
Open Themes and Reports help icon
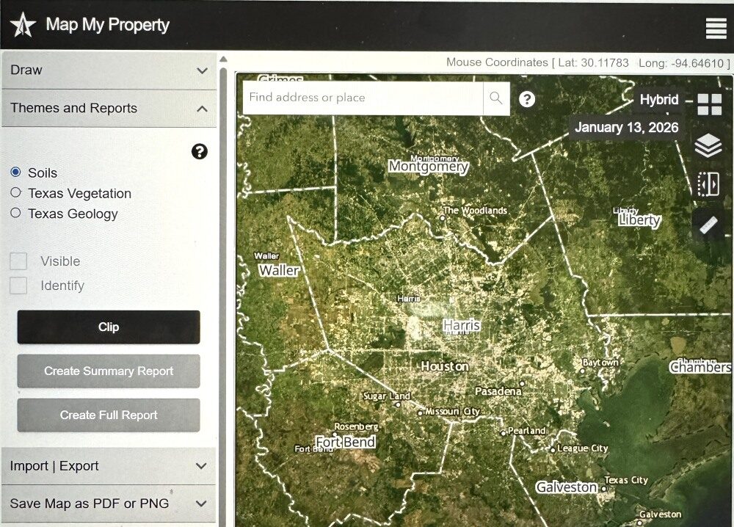click(200, 152)
